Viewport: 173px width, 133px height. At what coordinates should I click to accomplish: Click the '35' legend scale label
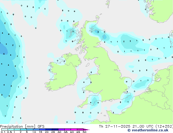[x=65, y=132]
